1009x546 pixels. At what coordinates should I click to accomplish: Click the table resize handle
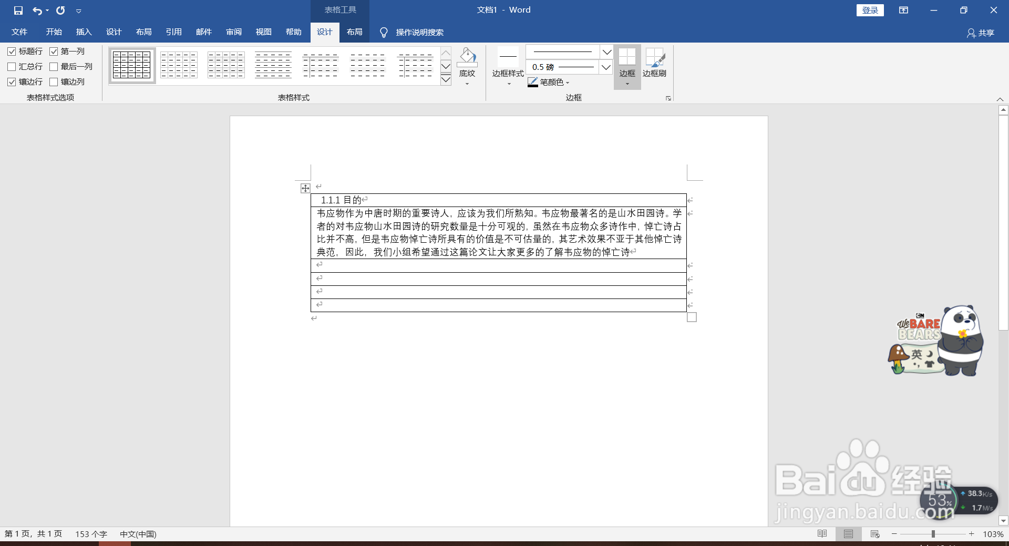pos(692,317)
